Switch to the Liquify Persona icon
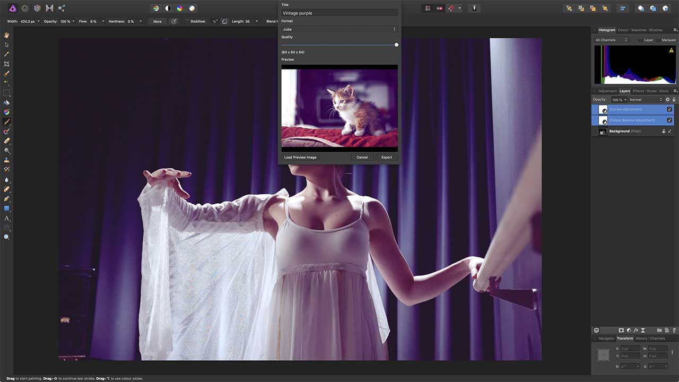 click(24, 8)
